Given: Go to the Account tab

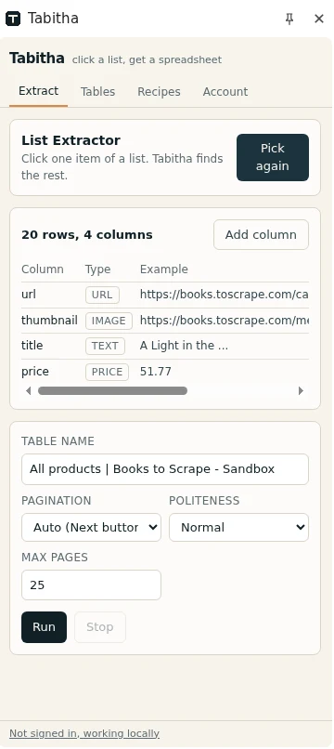Looking at the screenshot, I should point(225,92).
